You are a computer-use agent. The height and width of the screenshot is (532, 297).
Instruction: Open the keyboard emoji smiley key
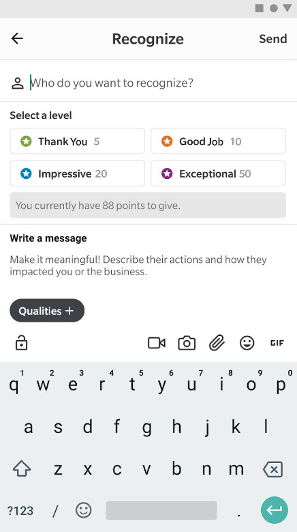coord(84,510)
